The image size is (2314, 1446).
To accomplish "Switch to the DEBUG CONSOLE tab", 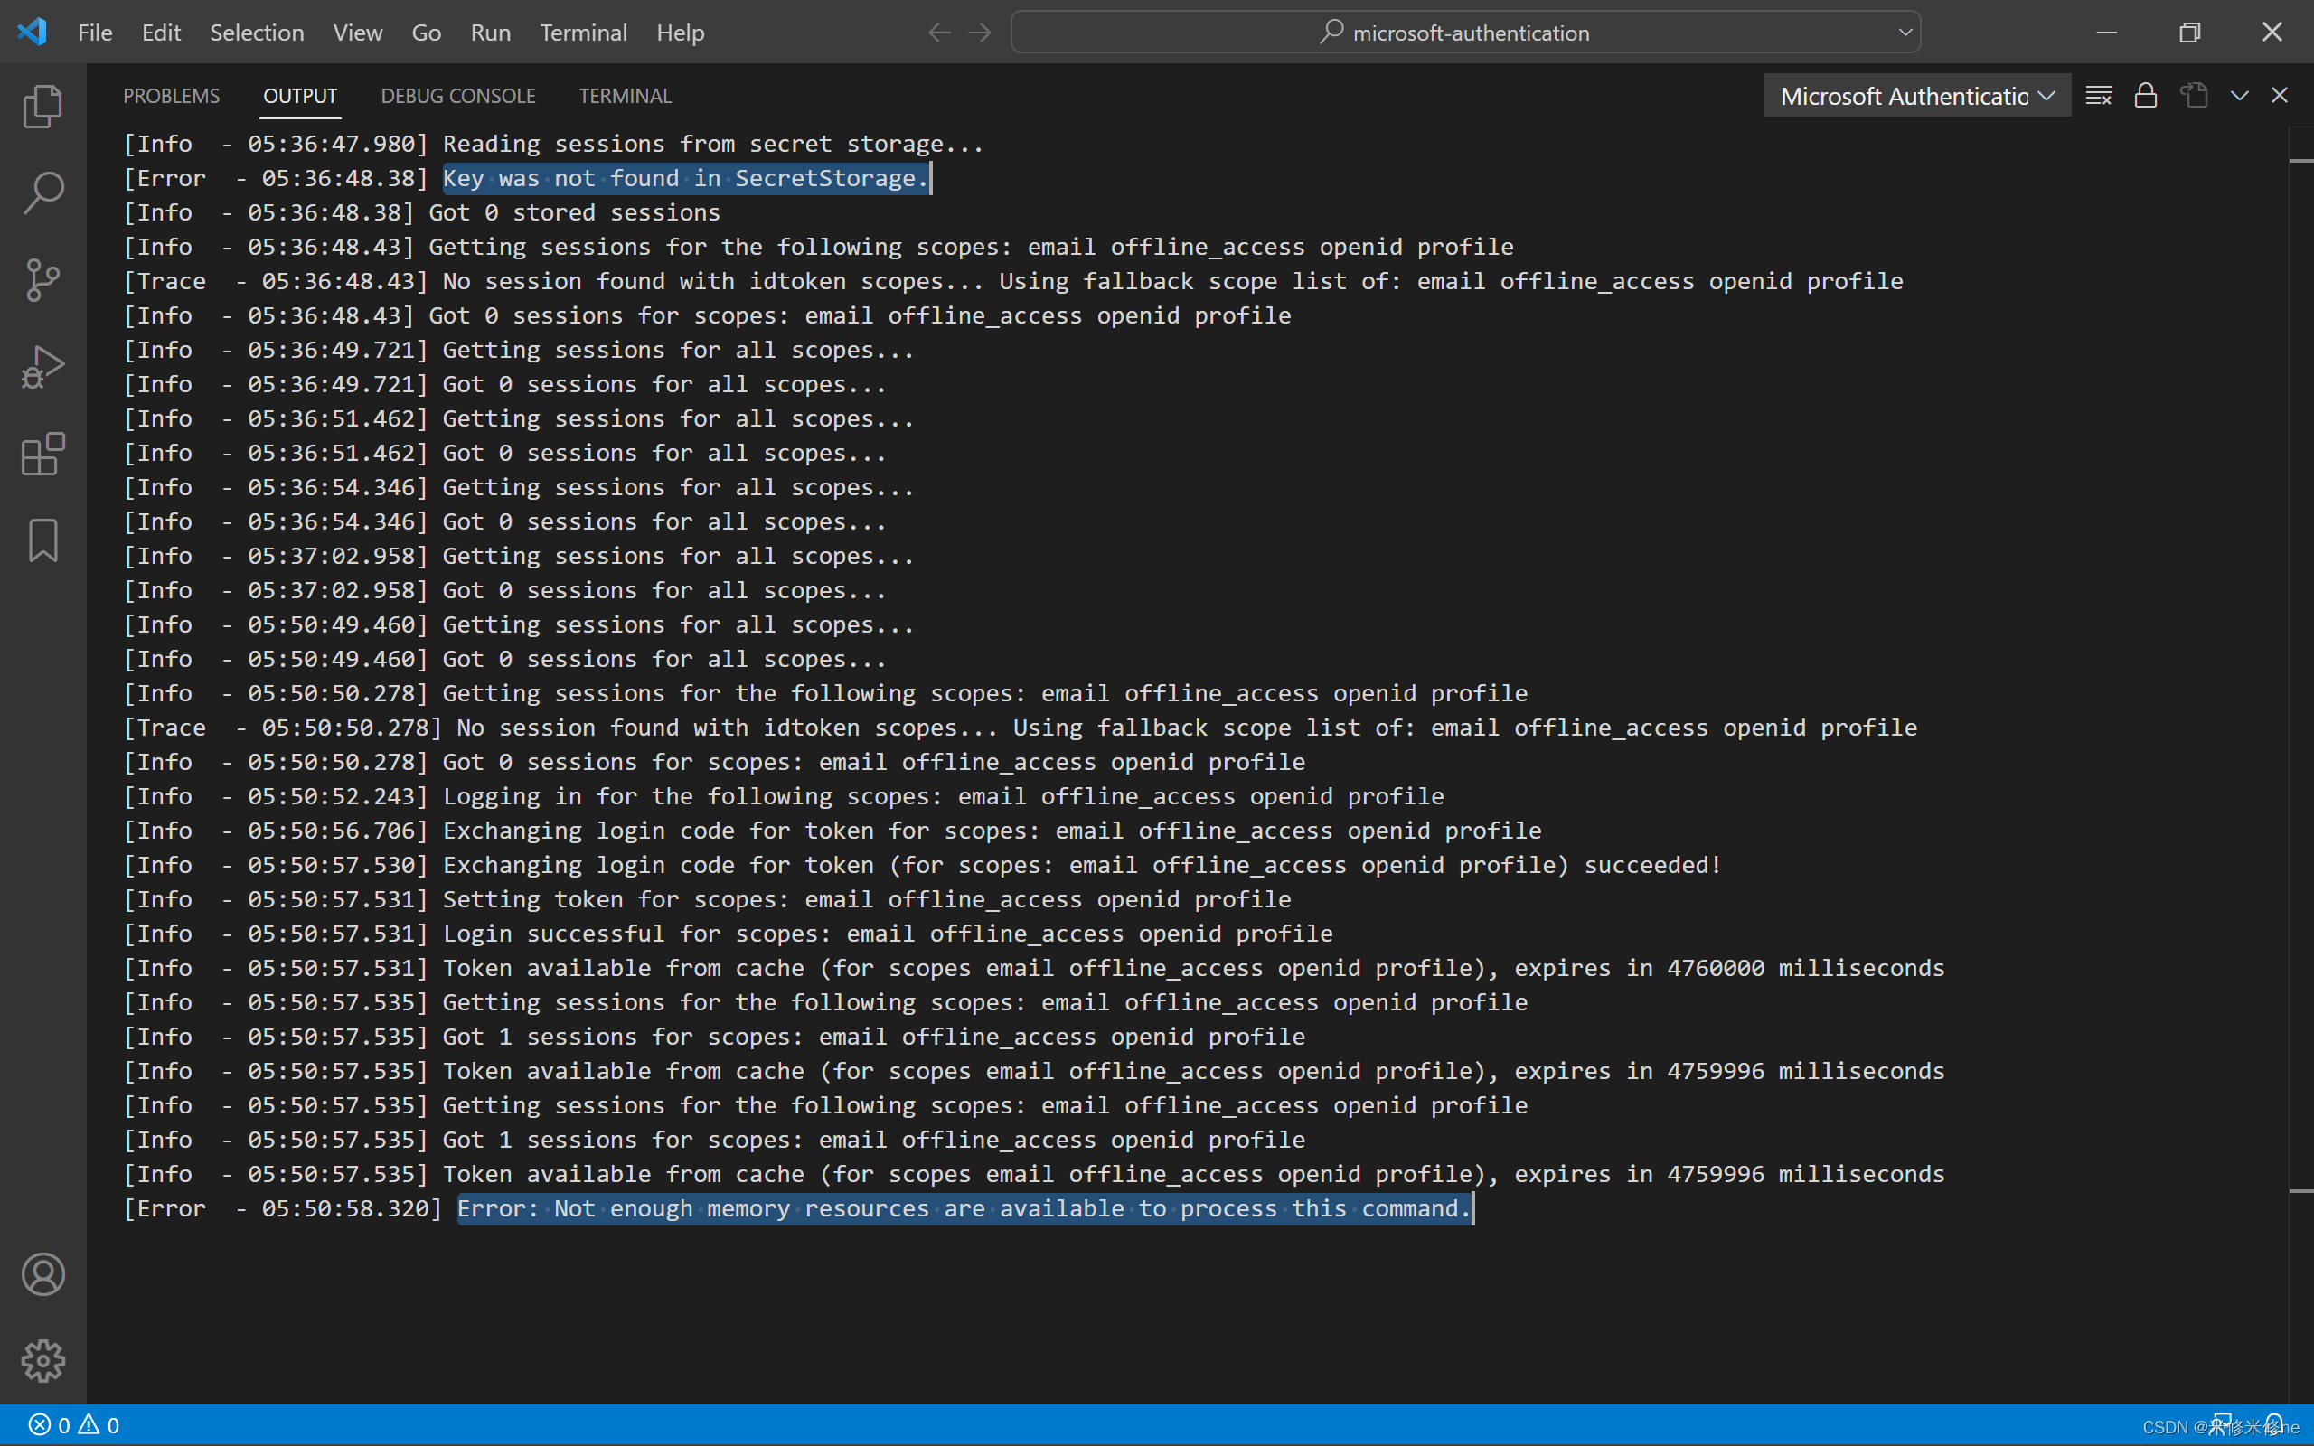I will (x=458, y=96).
